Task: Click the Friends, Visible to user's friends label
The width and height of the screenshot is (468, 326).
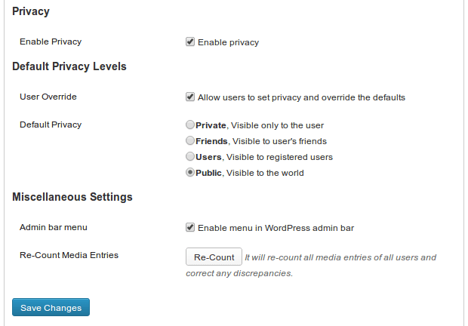Action: coord(261,141)
